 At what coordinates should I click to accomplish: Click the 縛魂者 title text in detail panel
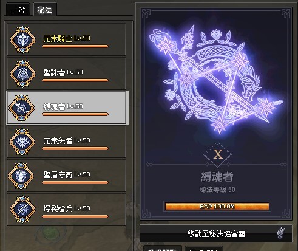click(217, 177)
